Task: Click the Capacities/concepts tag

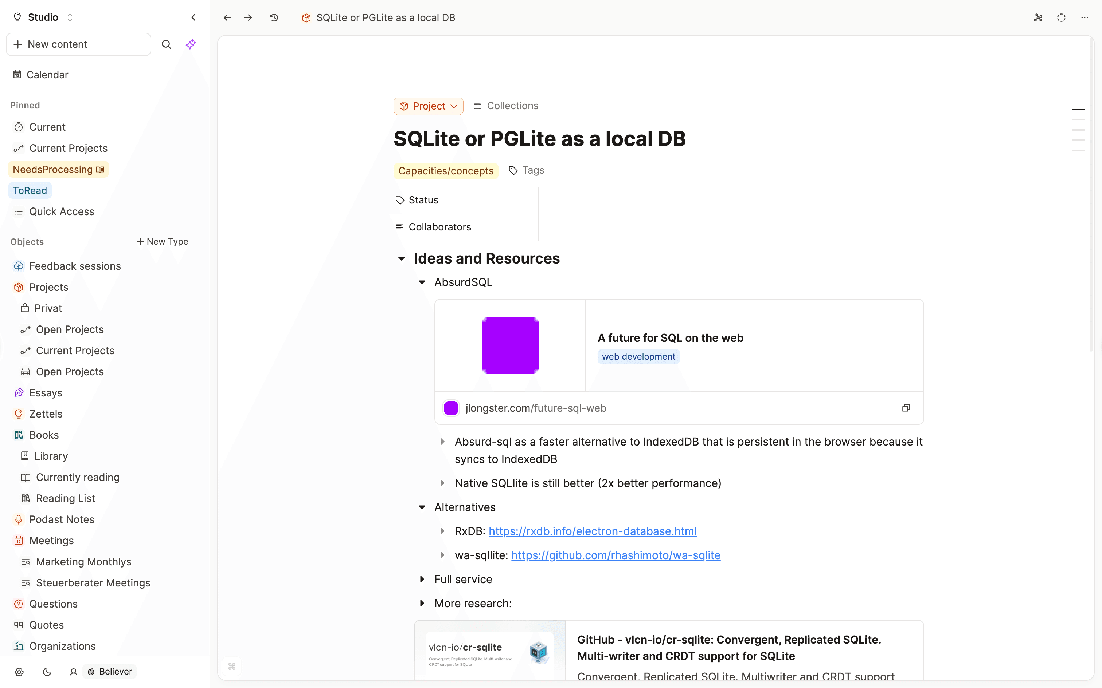Action: [x=445, y=171]
